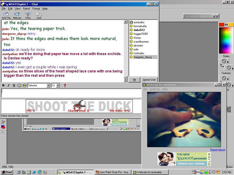Toggle bold text formatting
Image resolution: width=234 pixels, height=175 pixels.
[3, 85]
